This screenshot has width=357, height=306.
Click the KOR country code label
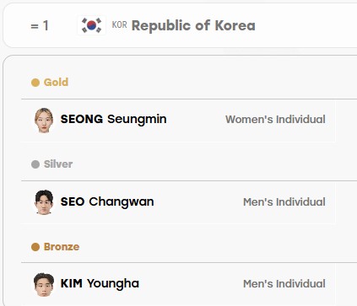[119, 24]
